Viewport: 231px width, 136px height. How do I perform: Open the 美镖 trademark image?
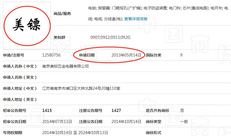(x=27, y=25)
